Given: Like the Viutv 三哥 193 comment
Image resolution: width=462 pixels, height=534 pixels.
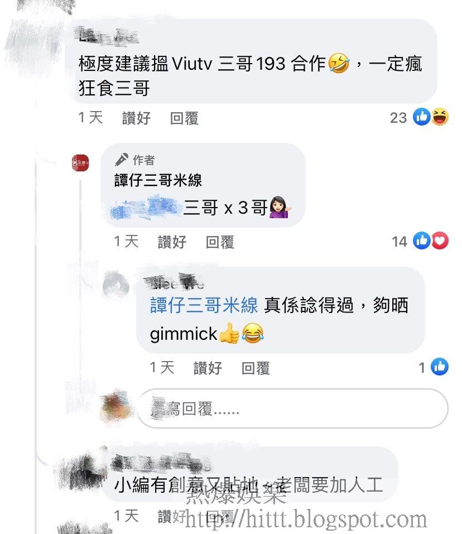Looking at the screenshot, I should 136,118.
